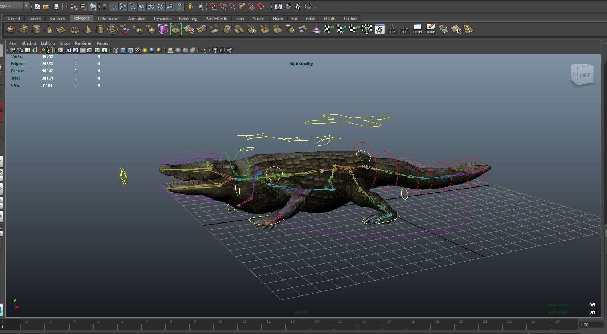Click the render current frame clapperboard icon

tap(288, 7)
